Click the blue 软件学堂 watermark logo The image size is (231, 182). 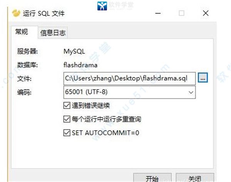(x=102, y=6)
